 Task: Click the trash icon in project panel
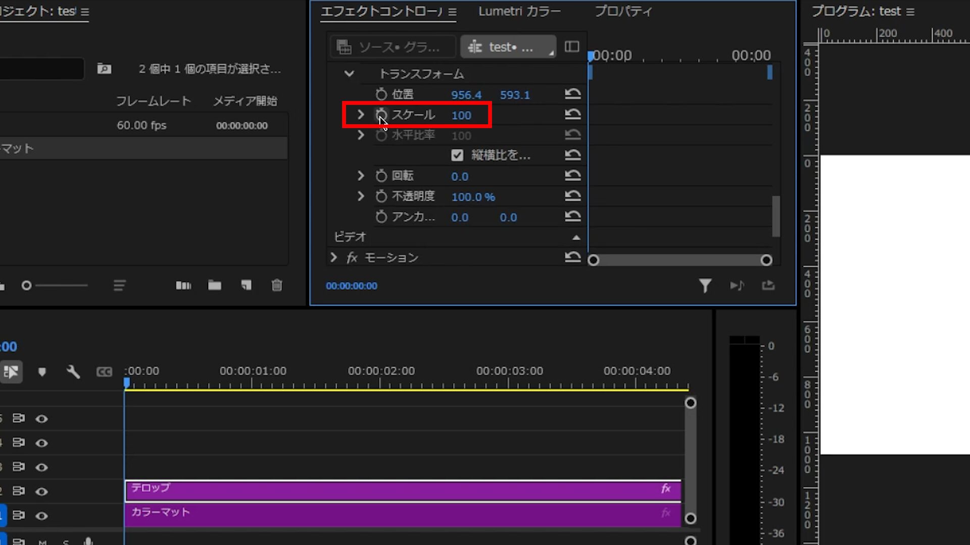(276, 285)
